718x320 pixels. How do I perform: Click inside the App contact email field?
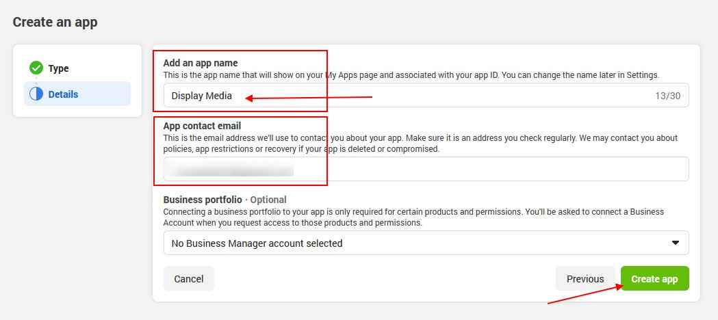pyautogui.click(x=479, y=169)
